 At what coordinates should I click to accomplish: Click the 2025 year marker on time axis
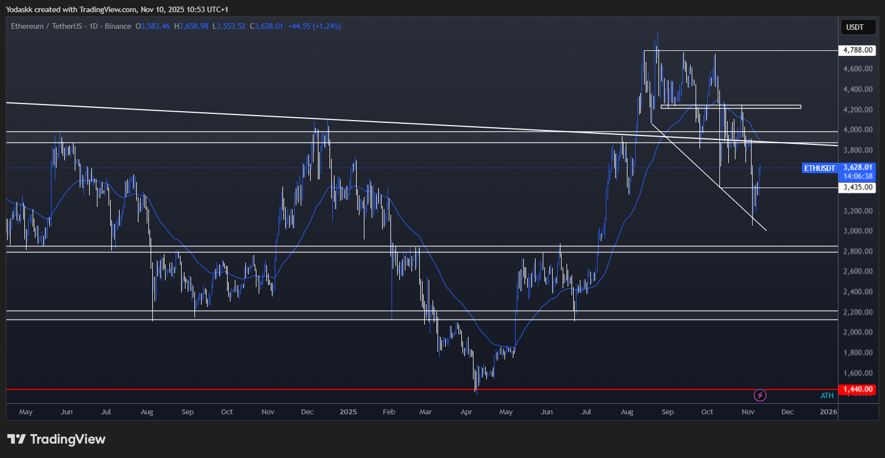(348, 412)
